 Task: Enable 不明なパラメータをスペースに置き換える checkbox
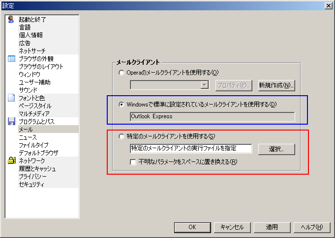click(x=133, y=162)
